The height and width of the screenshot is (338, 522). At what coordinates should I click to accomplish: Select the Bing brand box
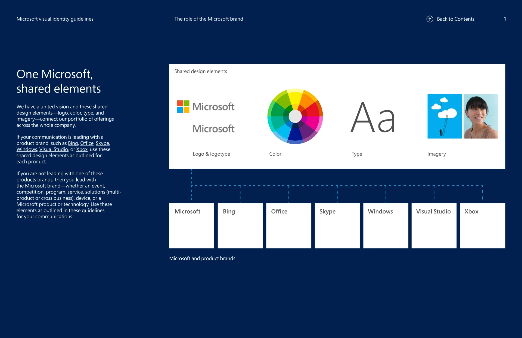click(240, 226)
